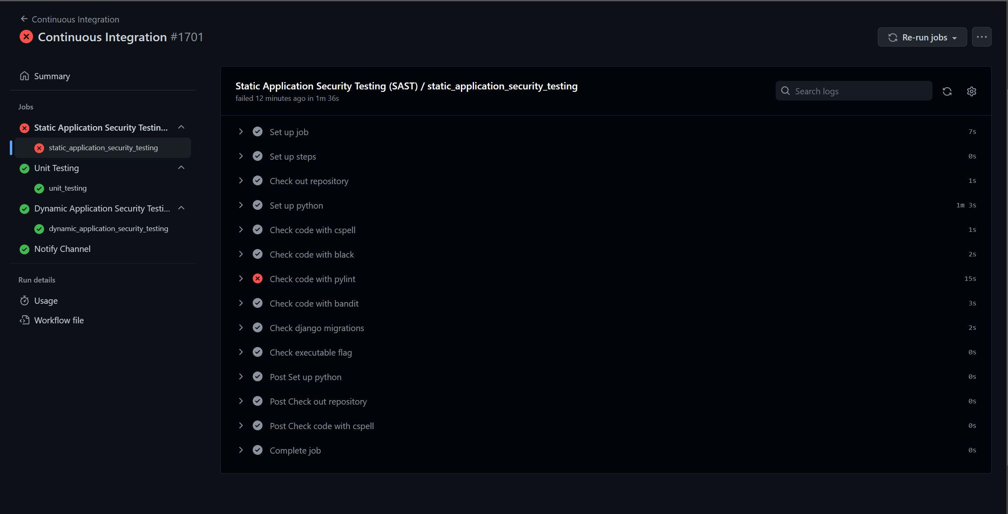The image size is (1008, 514).
Task: Select the dynamic_application_security_testing job
Action: point(108,229)
